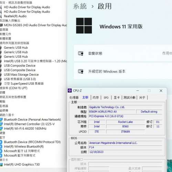172x172 pixels.
Task: Select Intel(R) UHD Graphics 730 entry
Action: pos(22,164)
